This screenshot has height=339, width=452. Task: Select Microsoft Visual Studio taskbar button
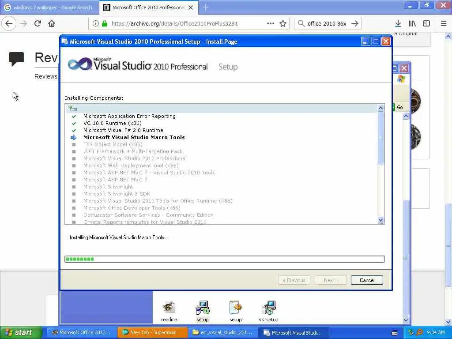click(x=294, y=332)
